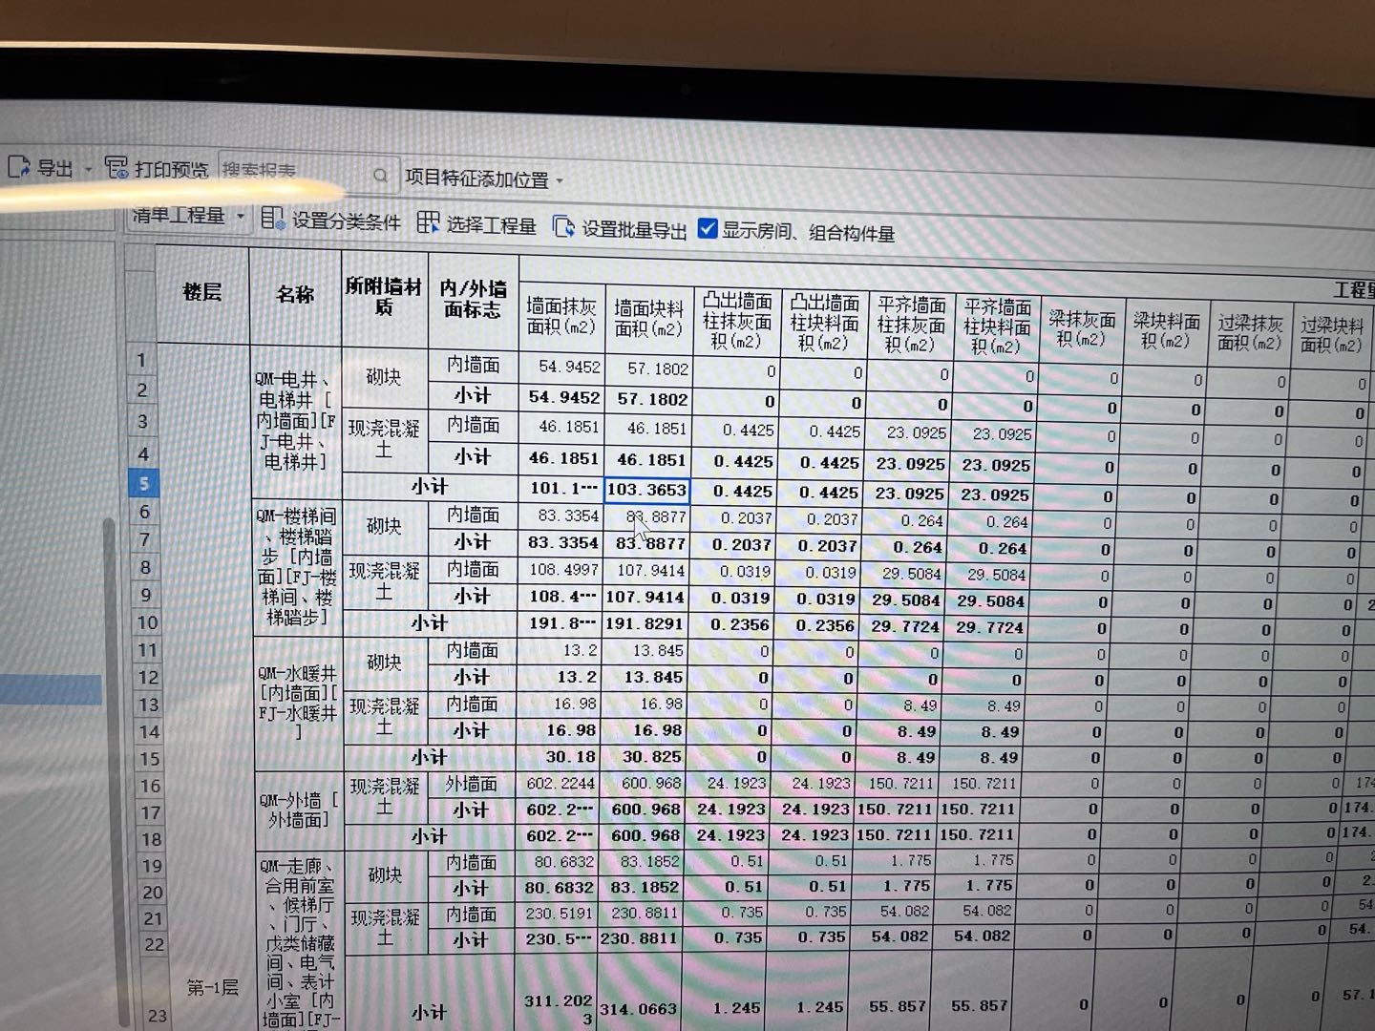The width and height of the screenshot is (1375, 1031).
Task: Click the 所附墙材质 column header
Action: pos(384,297)
